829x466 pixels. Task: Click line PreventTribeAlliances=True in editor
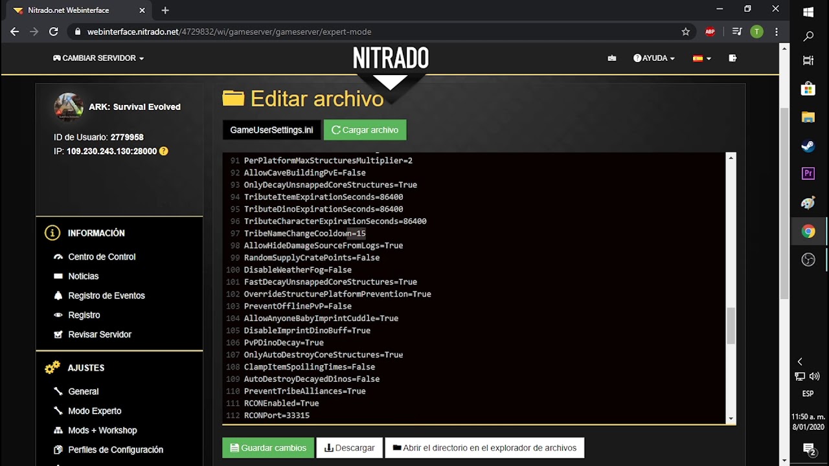coord(304,391)
